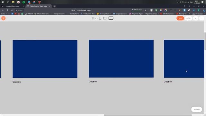Switch to portrait phone preview
The width and height of the screenshot is (206, 116).
93,18
